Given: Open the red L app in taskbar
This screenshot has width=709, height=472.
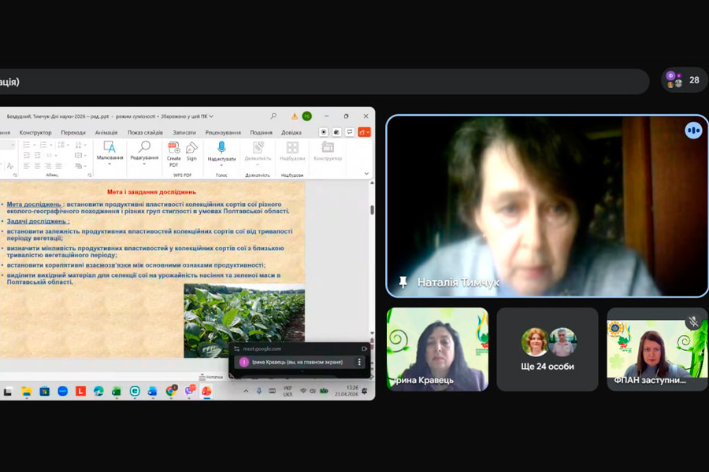Looking at the screenshot, I should (80, 391).
